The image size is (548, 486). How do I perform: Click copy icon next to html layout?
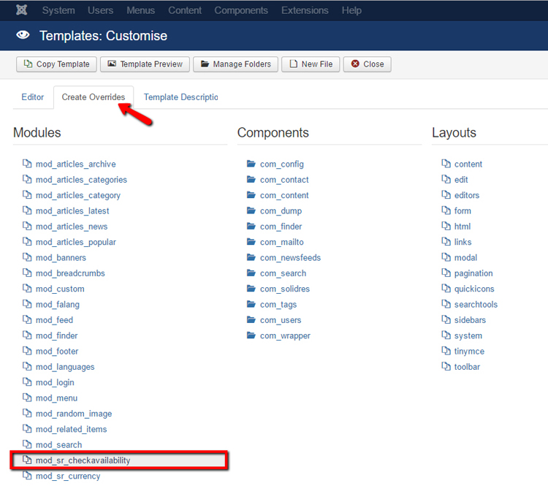pos(446,227)
